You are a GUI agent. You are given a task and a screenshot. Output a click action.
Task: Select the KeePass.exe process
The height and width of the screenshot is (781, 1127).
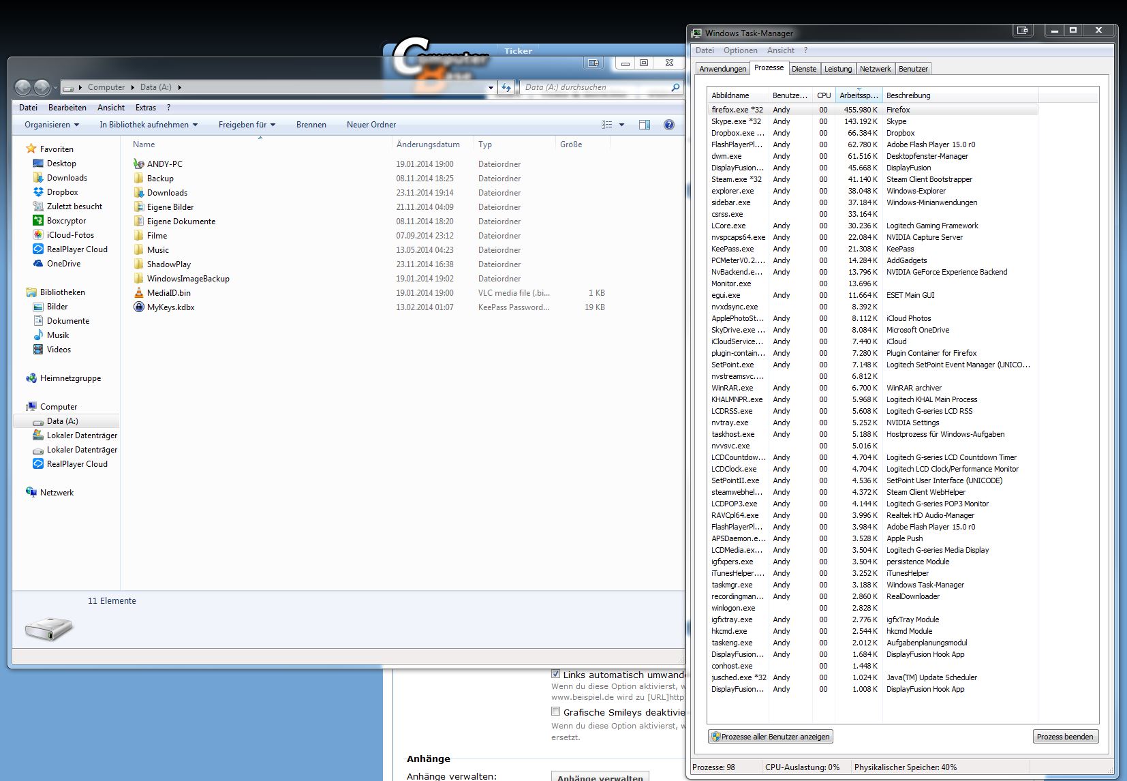[x=873, y=249]
